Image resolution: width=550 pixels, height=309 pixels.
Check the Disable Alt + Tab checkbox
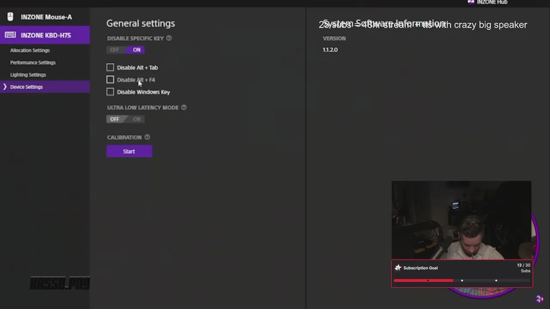pyautogui.click(x=110, y=67)
